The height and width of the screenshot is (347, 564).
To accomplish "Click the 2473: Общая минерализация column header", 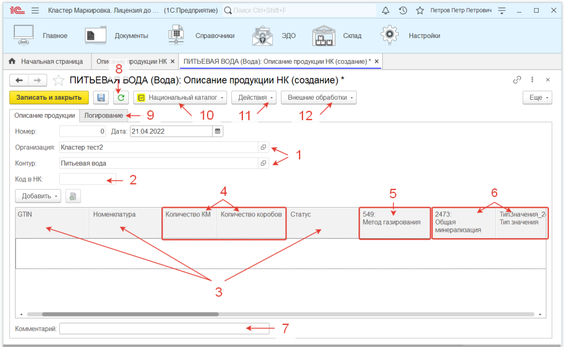I will 464,223.
